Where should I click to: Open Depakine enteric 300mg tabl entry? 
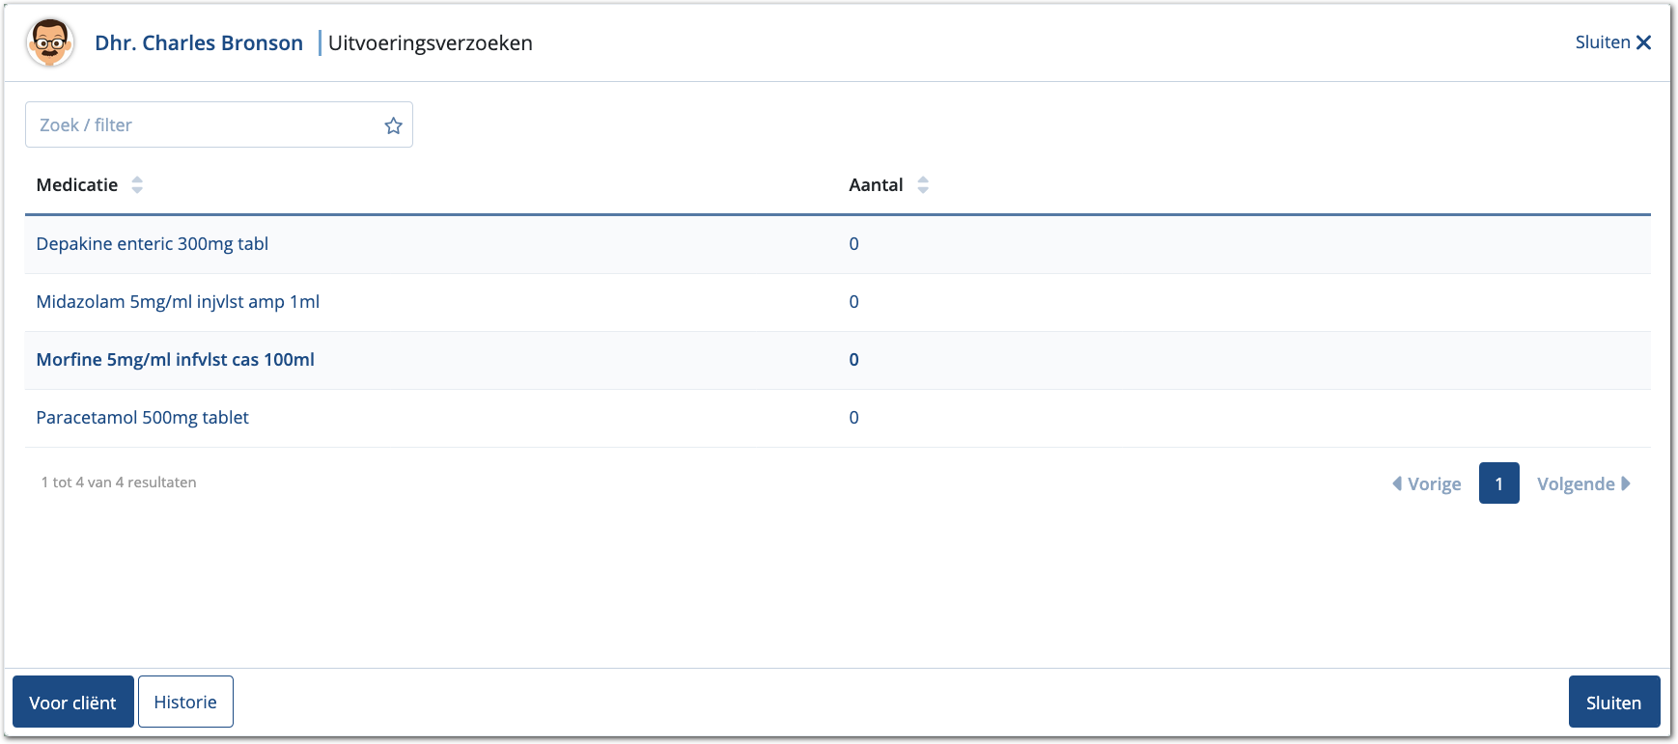(x=153, y=244)
